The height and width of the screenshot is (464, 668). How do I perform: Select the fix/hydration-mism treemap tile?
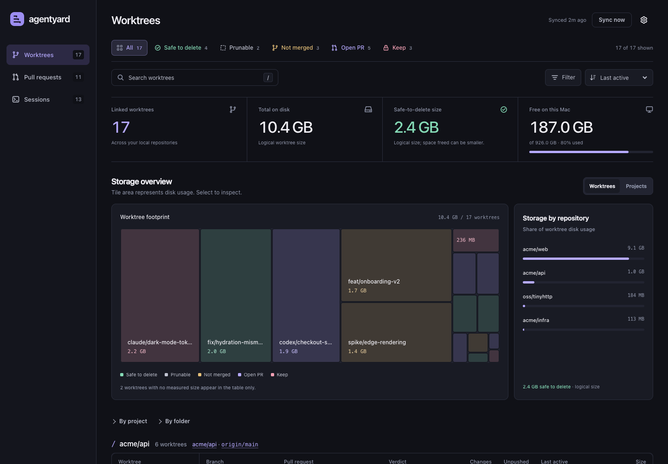coord(236,296)
